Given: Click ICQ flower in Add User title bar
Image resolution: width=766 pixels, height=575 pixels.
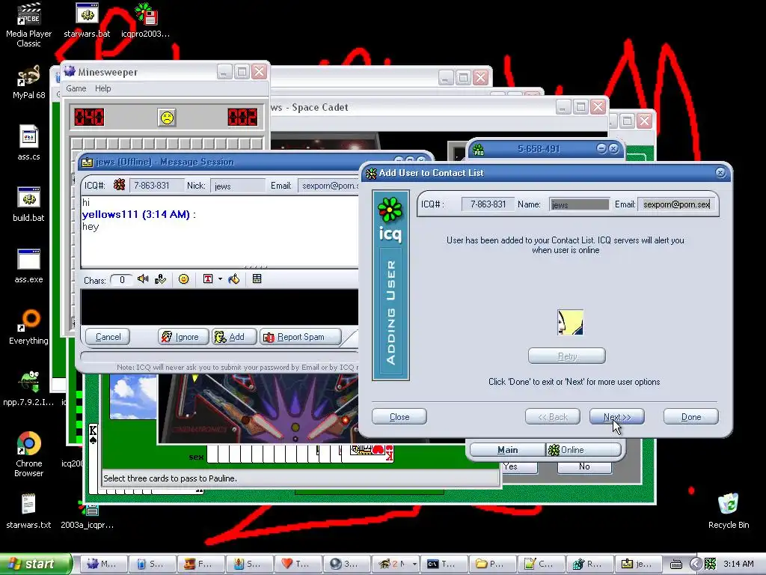Looking at the screenshot, I should (x=371, y=173).
